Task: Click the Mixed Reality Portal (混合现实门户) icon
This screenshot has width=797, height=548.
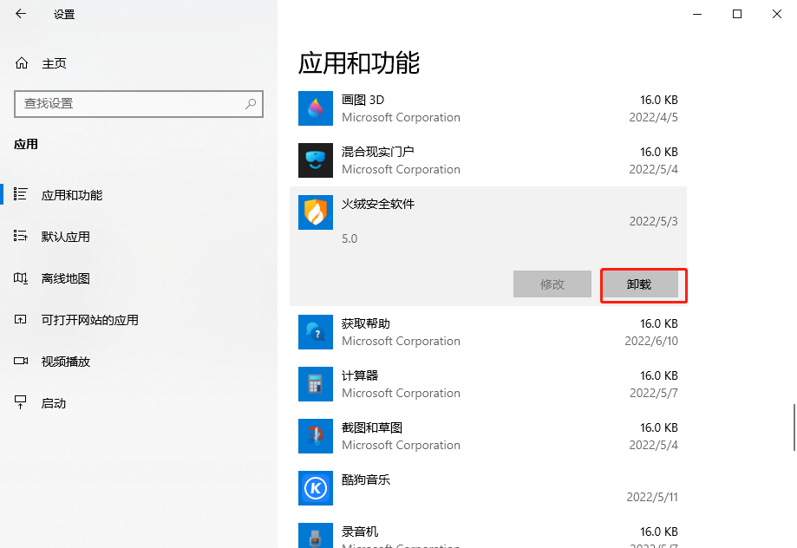Action: pos(316,160)
